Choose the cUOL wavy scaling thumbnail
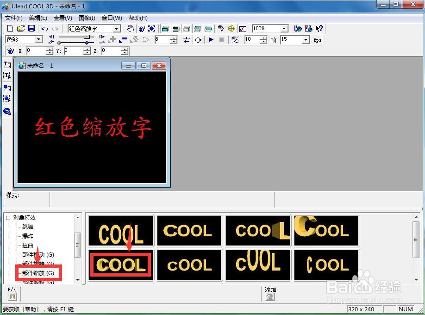The height and width of the screenshot is (315, 425). click(x=258, y=265)
